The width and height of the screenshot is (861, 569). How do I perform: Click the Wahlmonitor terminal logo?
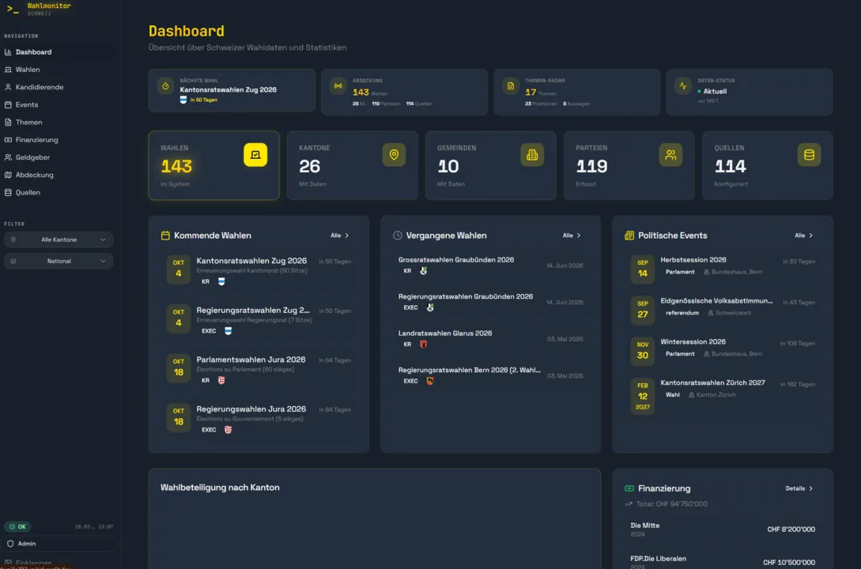point(13,9)
